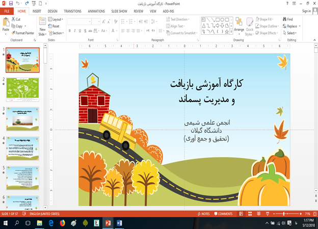Switch to the TRANSITIONS tab
This screenshot has height=229, width=318.
[72, 11]
